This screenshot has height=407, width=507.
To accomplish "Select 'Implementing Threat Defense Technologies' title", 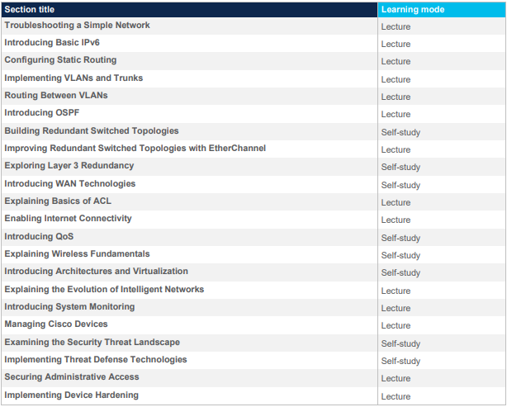I will [x=96, y=360].
